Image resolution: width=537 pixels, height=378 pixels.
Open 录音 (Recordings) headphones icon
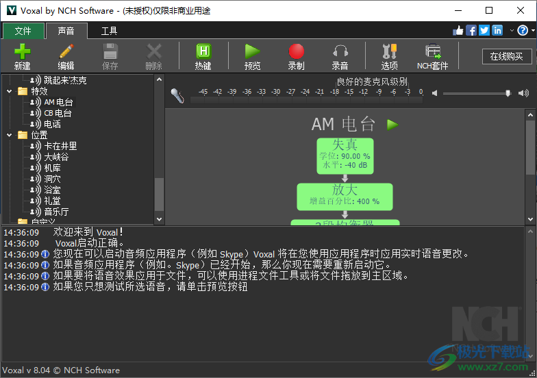click(340, 52)
